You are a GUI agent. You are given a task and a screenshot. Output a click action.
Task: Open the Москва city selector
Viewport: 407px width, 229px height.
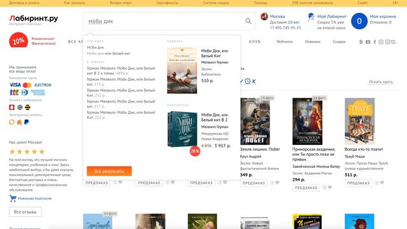pos(277,17)
